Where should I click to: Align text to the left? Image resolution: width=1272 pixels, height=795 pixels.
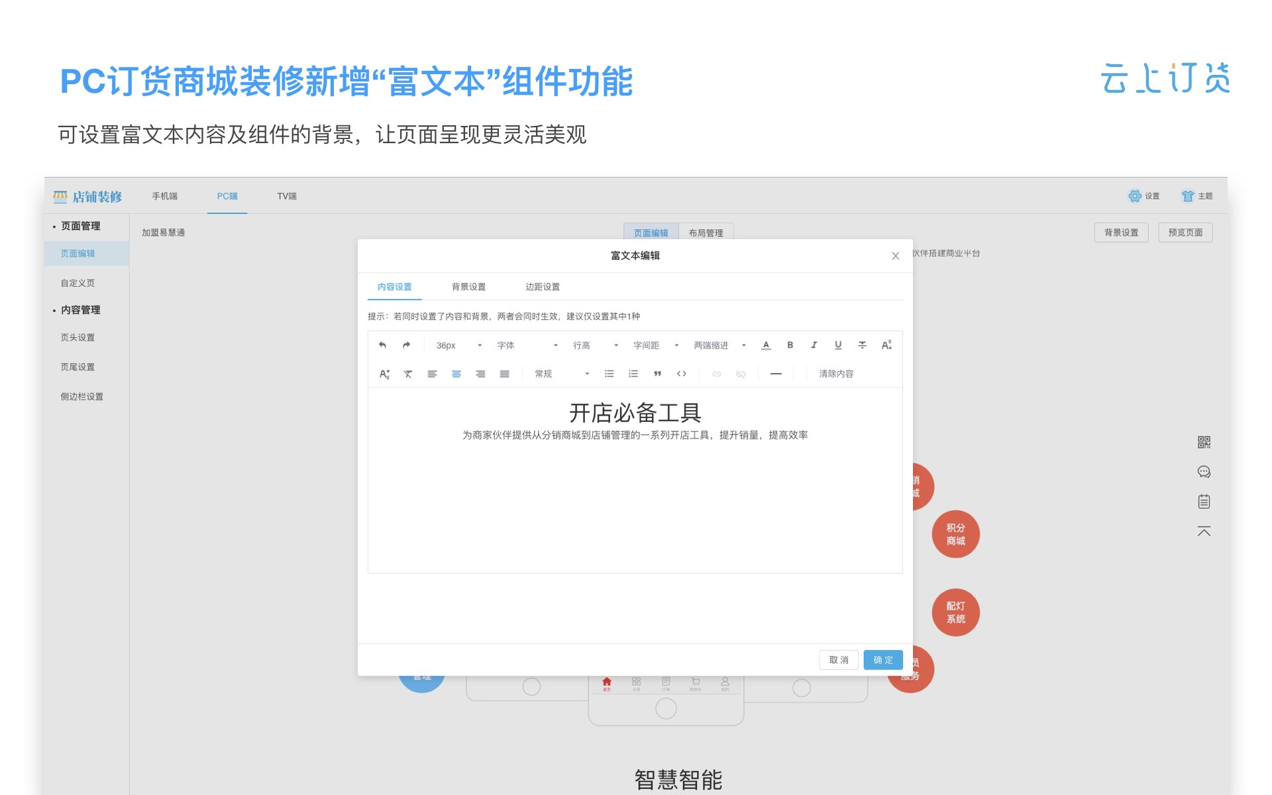click(432, 374)
